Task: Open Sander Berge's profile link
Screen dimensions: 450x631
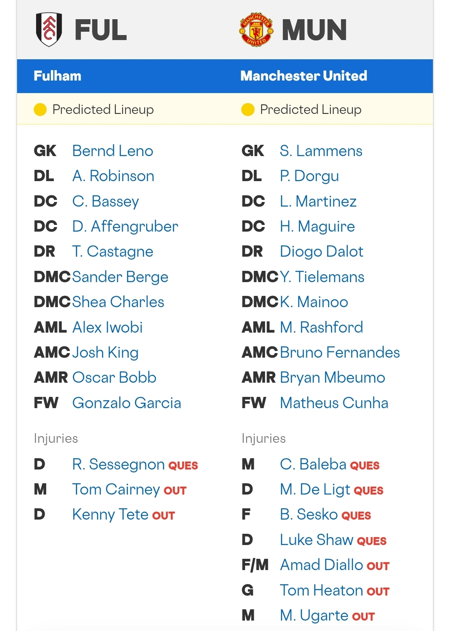Action: (120, 277)
